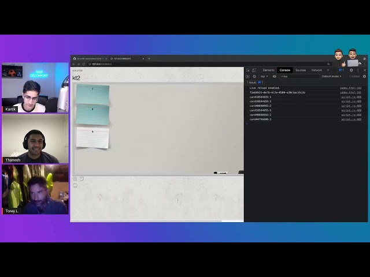
Task: Open the Sources tab in DevTools
Action: coord(301,70)
